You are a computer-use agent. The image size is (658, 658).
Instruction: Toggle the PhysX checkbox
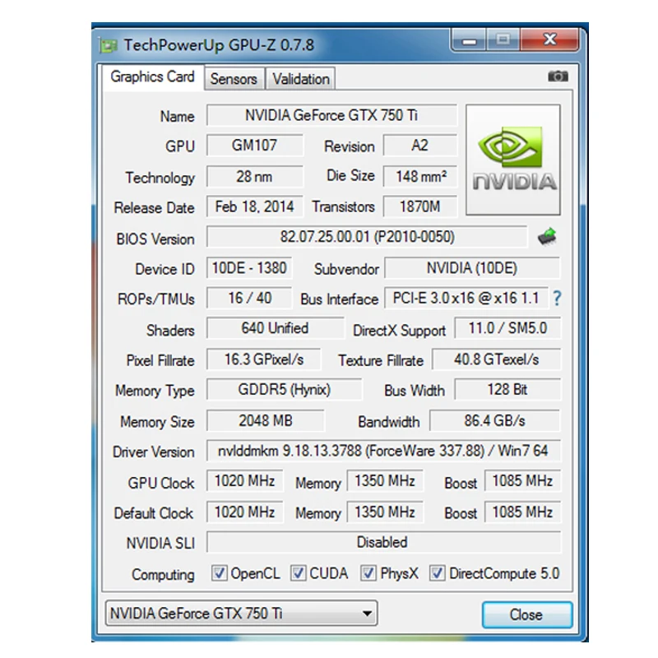368,572
